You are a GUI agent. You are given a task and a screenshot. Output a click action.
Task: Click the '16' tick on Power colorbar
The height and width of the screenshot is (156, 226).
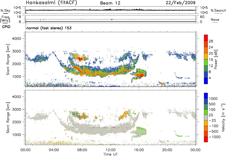tap(211, 60)
